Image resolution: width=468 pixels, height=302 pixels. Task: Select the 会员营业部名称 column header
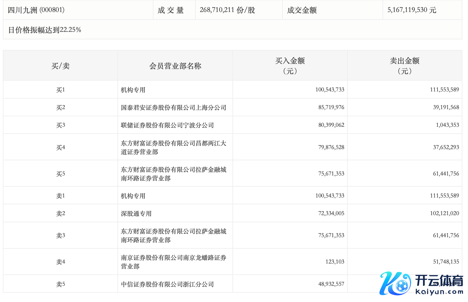(x=175, y=66)
